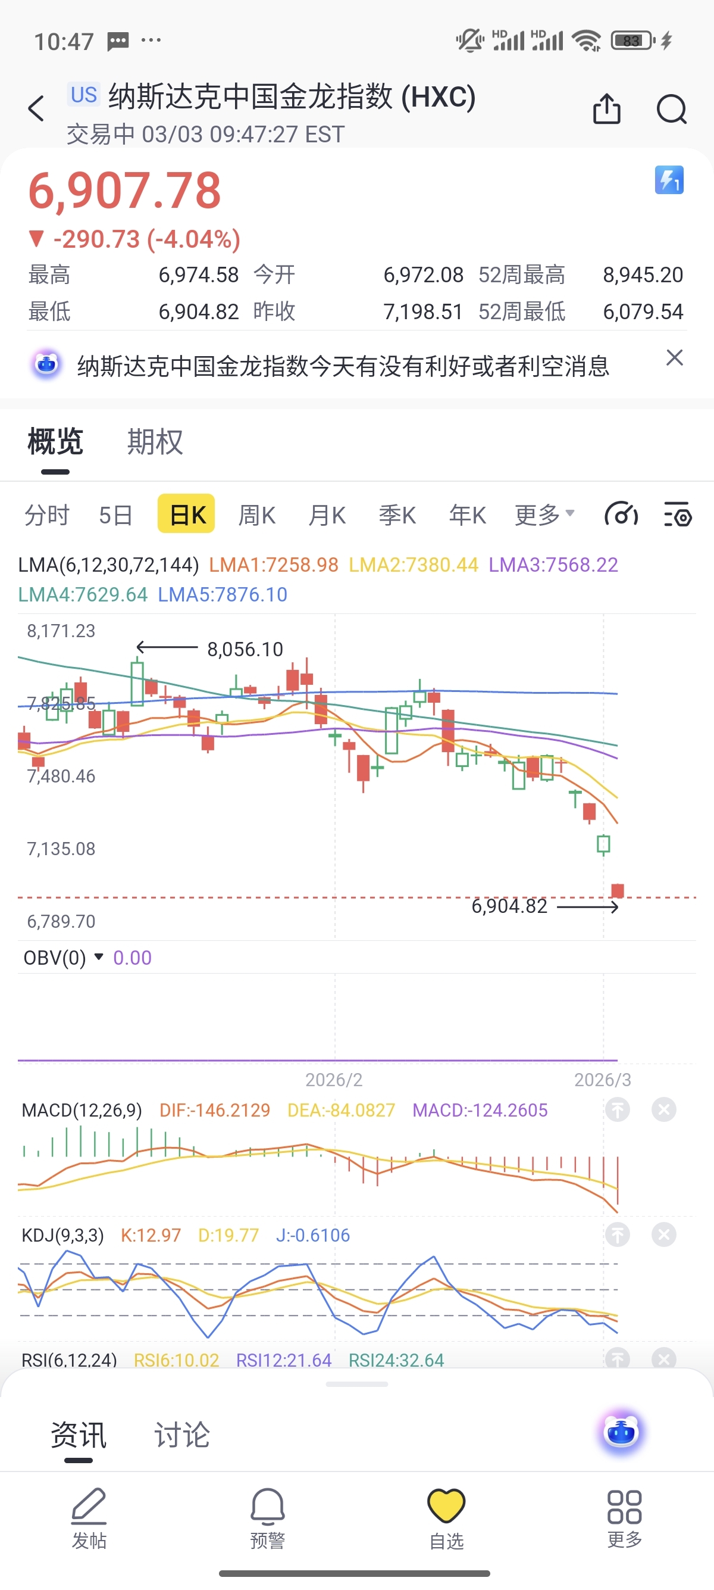Screen dimensions: 714x1590
Task: Tap the 最高 value 6,974.58
Action: point(199,275)
